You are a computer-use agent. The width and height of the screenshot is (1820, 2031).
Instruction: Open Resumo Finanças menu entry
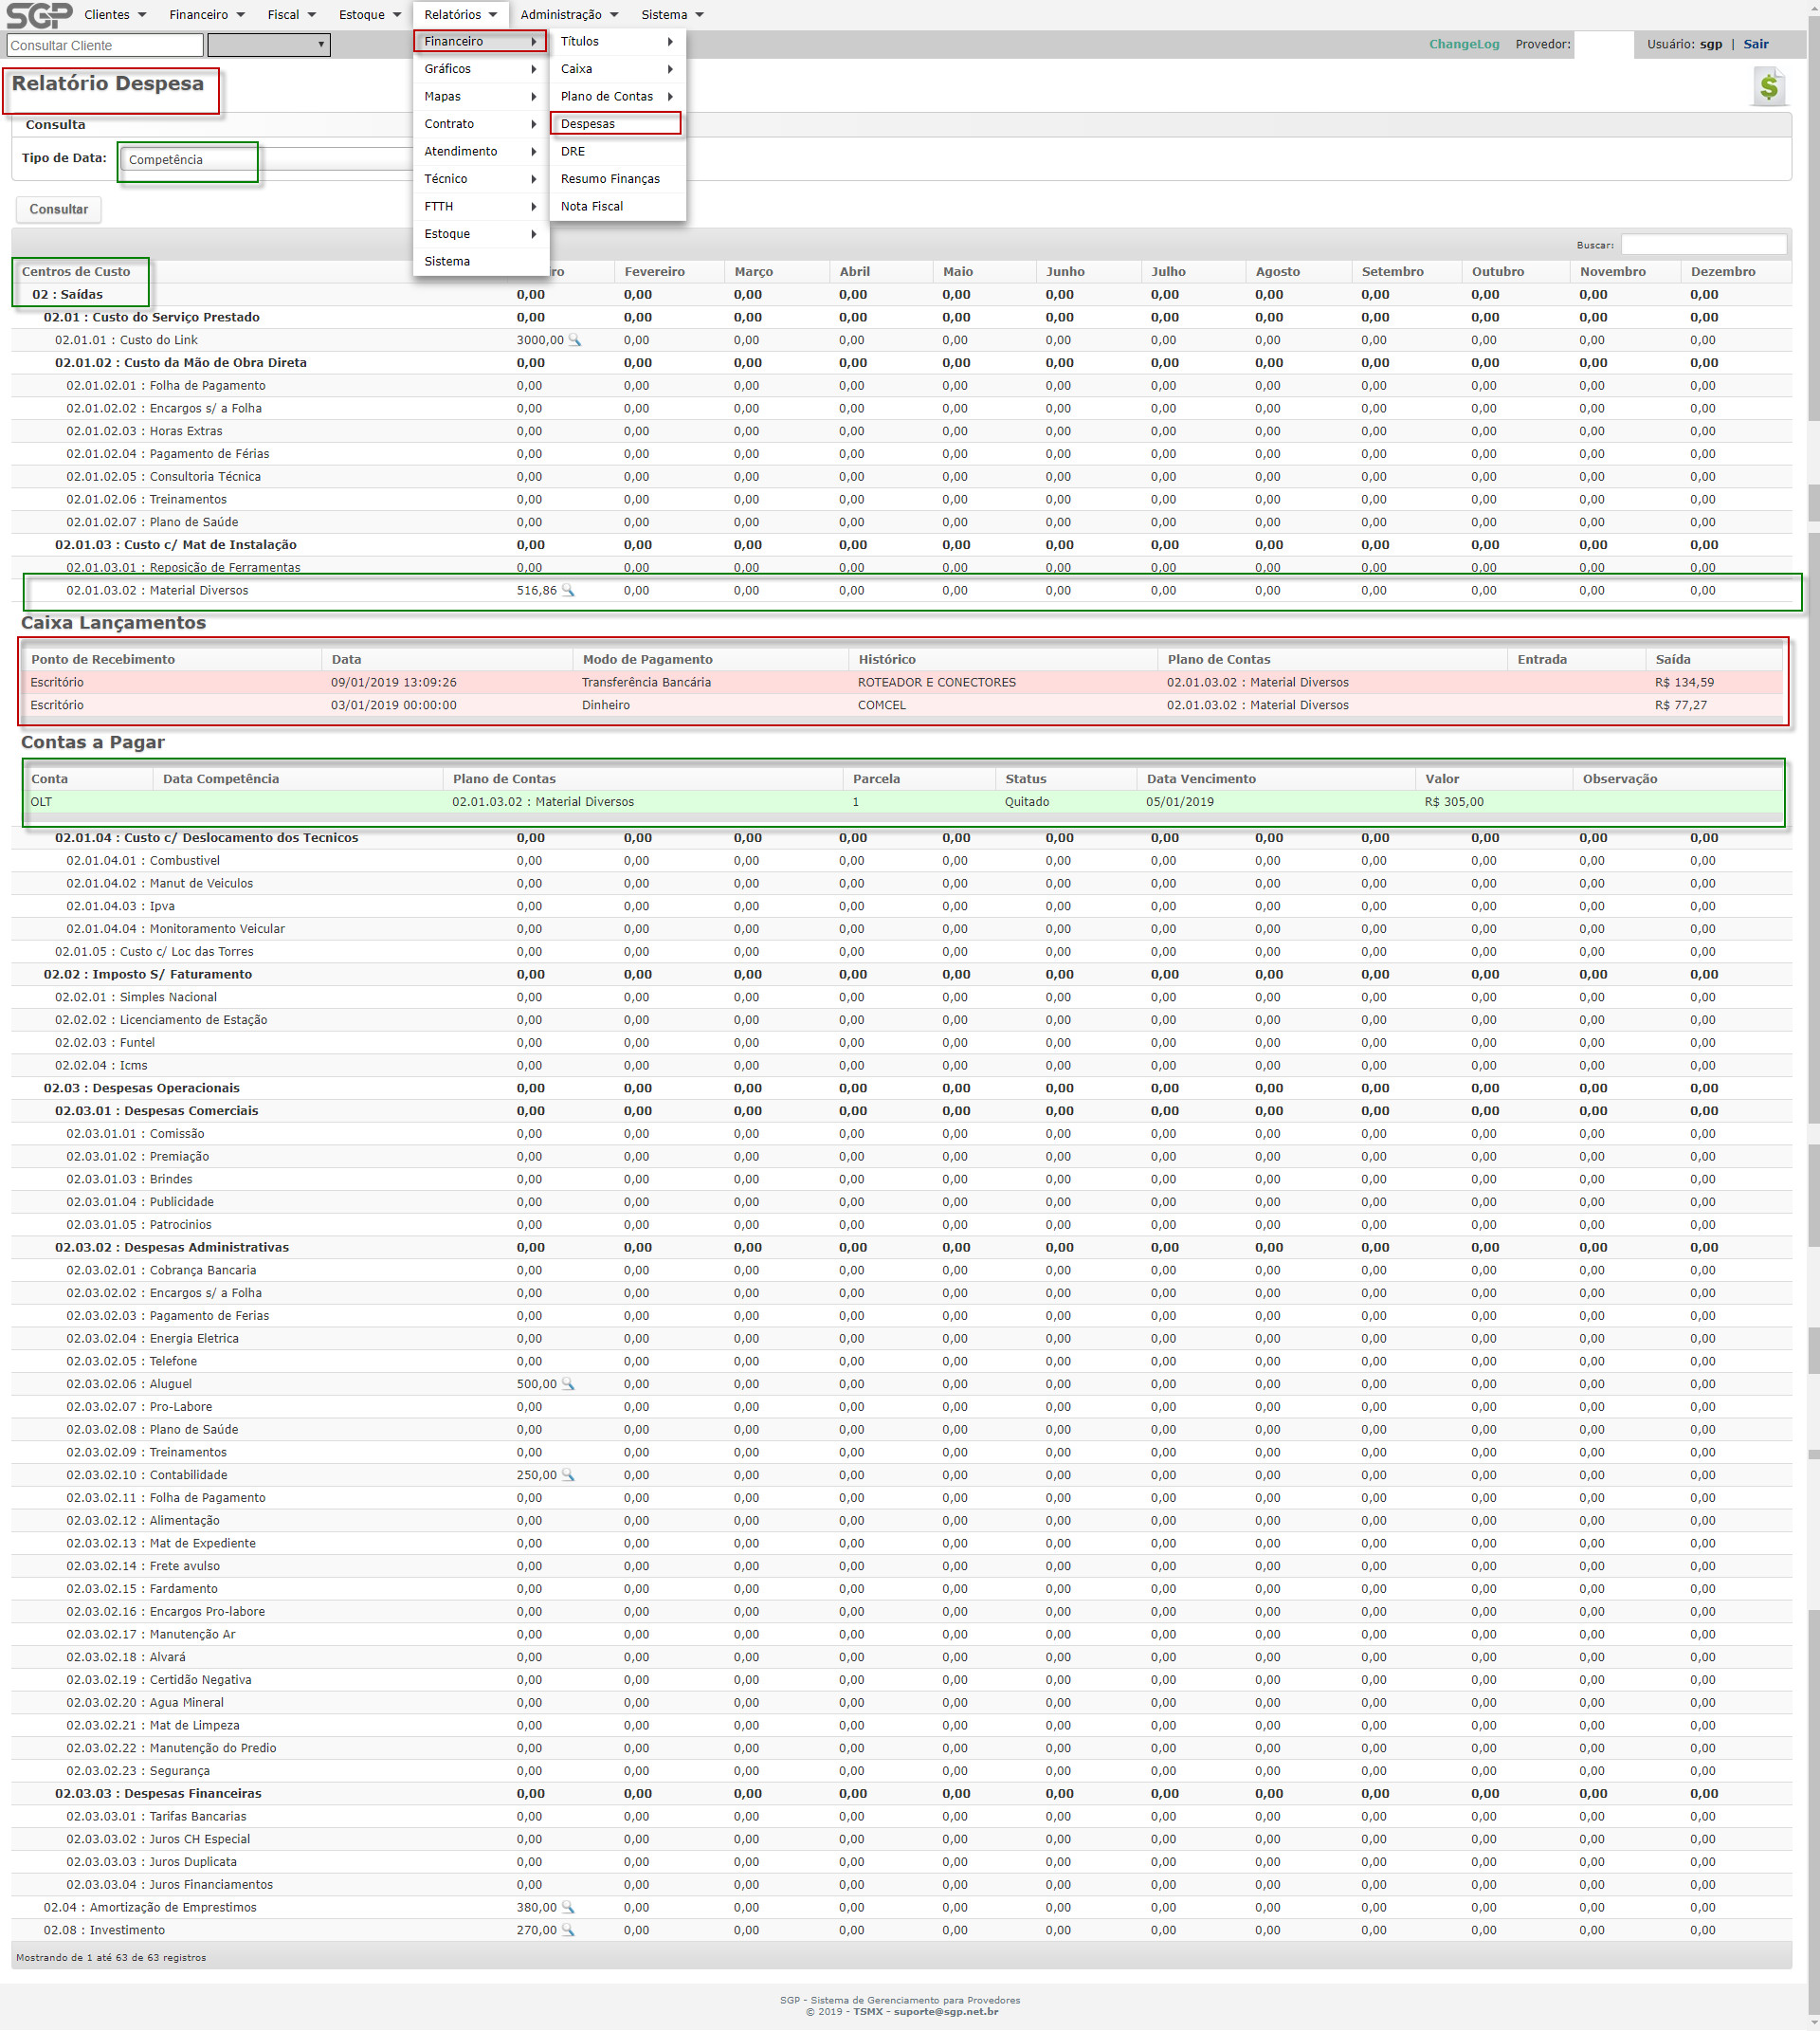[x=610, y=179]
